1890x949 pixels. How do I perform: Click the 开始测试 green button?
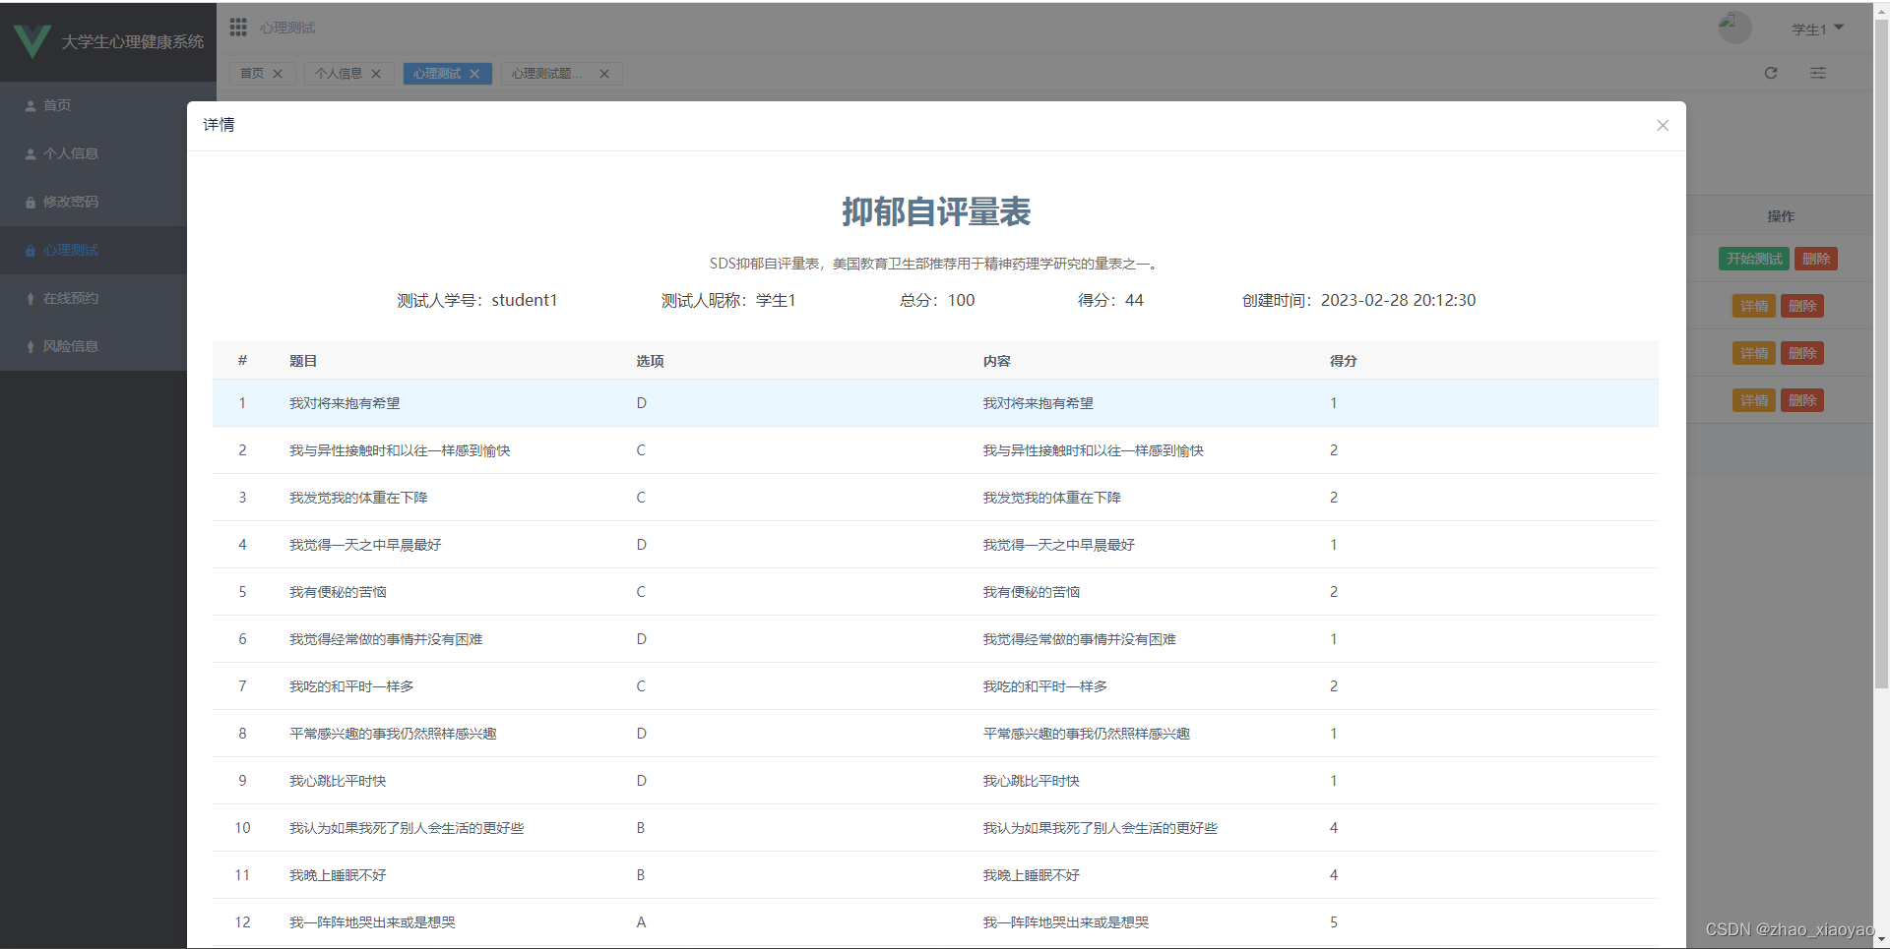(1754, 259)
